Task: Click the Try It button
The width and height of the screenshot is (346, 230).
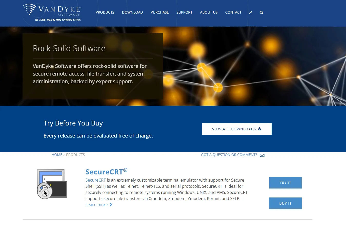Action: tap(285, 183)
